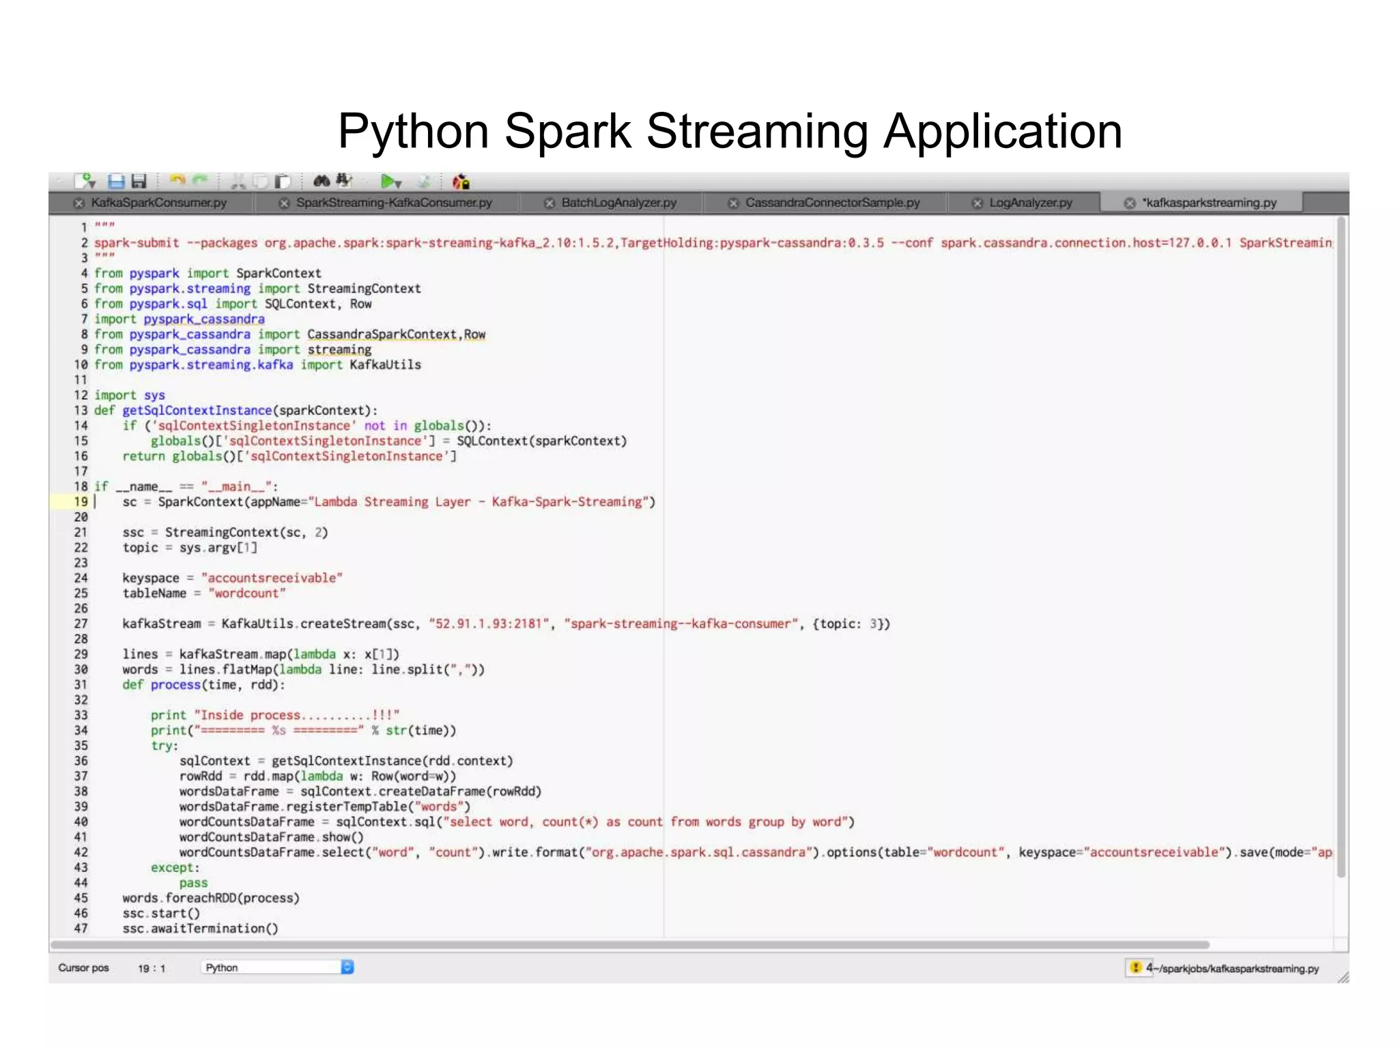Click the 'if __name__ == "__main__":' line
Viewport: 1398px width, 1048px height.
click(x=186, y=487)
